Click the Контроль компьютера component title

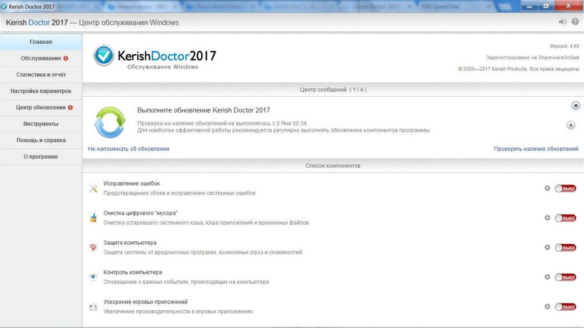[133, 272]
